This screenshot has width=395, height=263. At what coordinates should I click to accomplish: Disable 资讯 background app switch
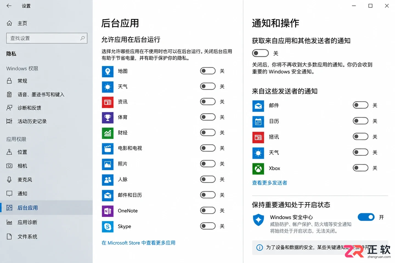click(208, 102)
